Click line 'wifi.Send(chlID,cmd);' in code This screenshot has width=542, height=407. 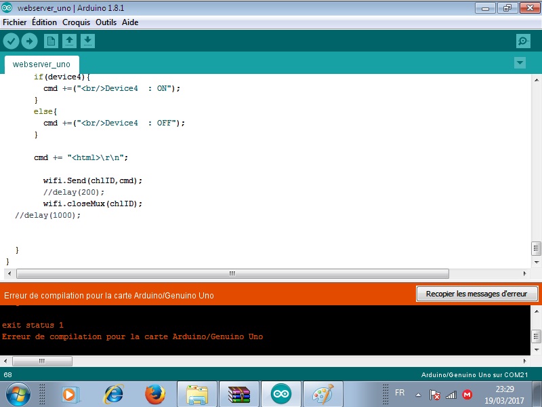pyautogui.click(x=93, y=180)
